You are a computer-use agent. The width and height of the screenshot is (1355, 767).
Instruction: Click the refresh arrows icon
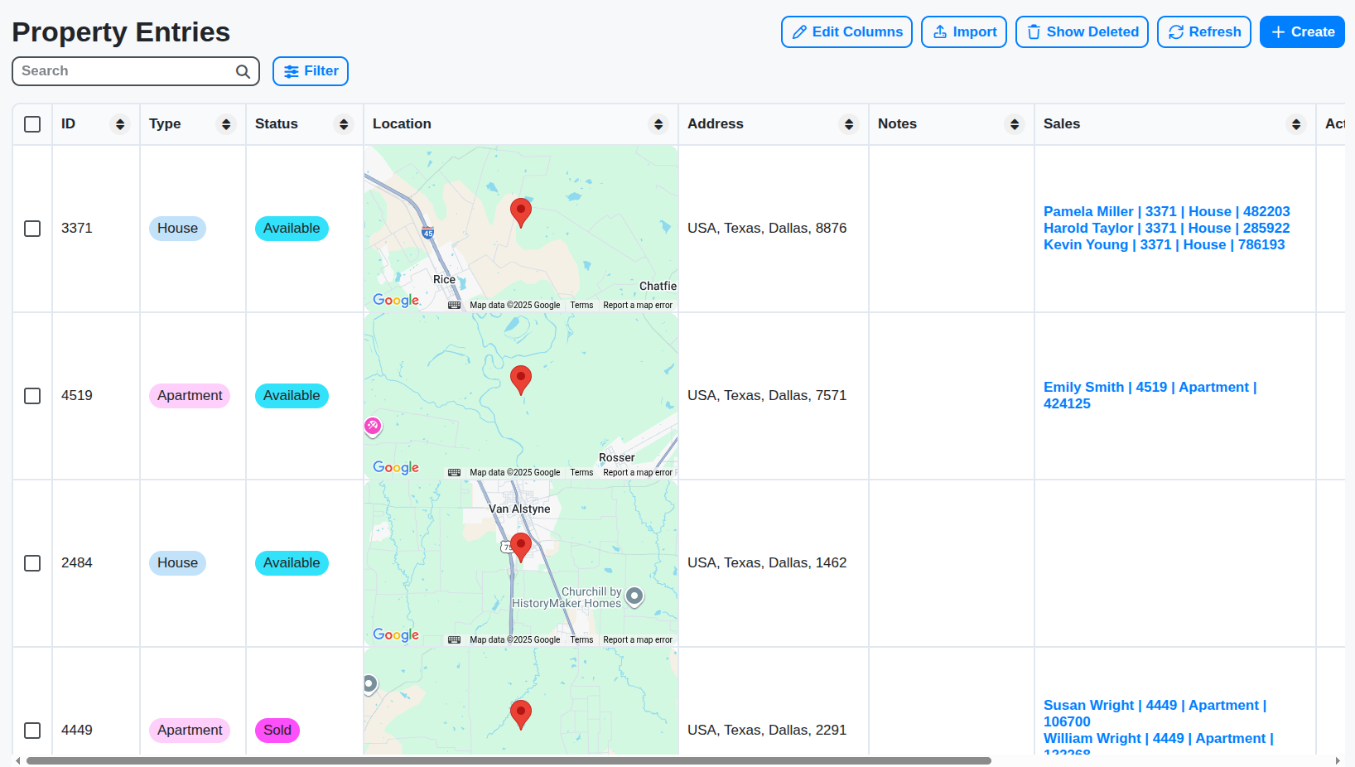1175,31
